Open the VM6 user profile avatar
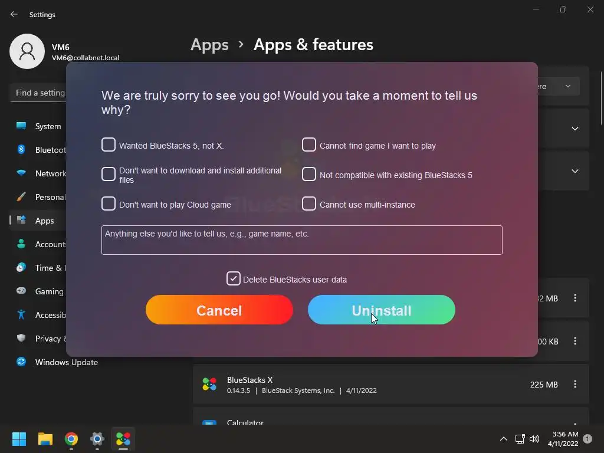Image resolution: width=604 pixels, height=453 pixels. [27, 51]
